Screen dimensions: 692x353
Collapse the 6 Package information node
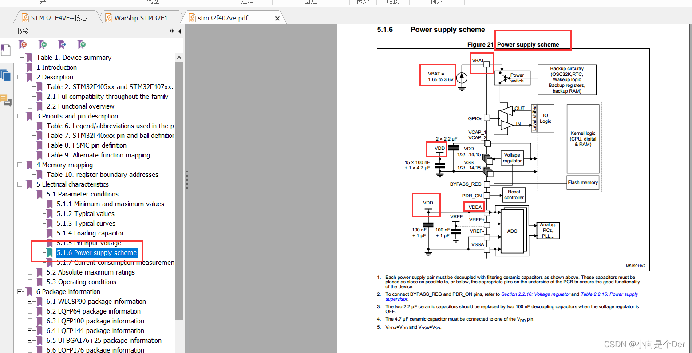pos(20,292)
